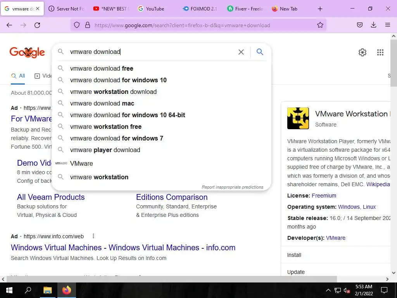The height and width of the screenshot is (298, 397).
Task: Switch to the *NEW* BEST YouTube tab
Action: [x=111, y=9]
